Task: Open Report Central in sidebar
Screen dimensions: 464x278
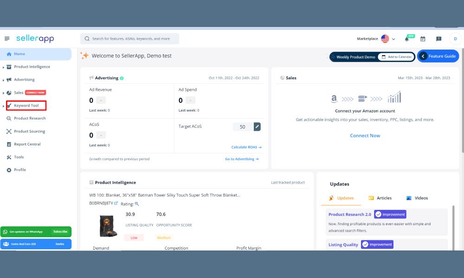Action: point(27,144)
